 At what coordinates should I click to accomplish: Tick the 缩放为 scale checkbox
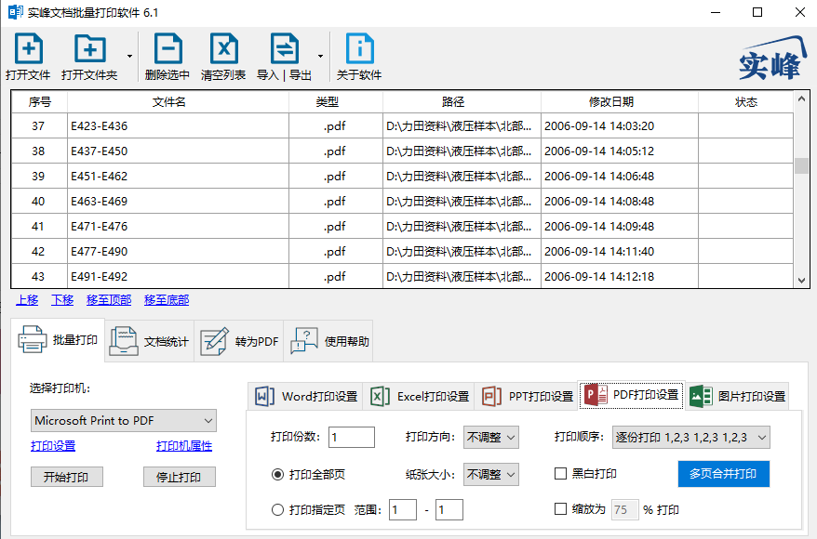click(561, 509)
